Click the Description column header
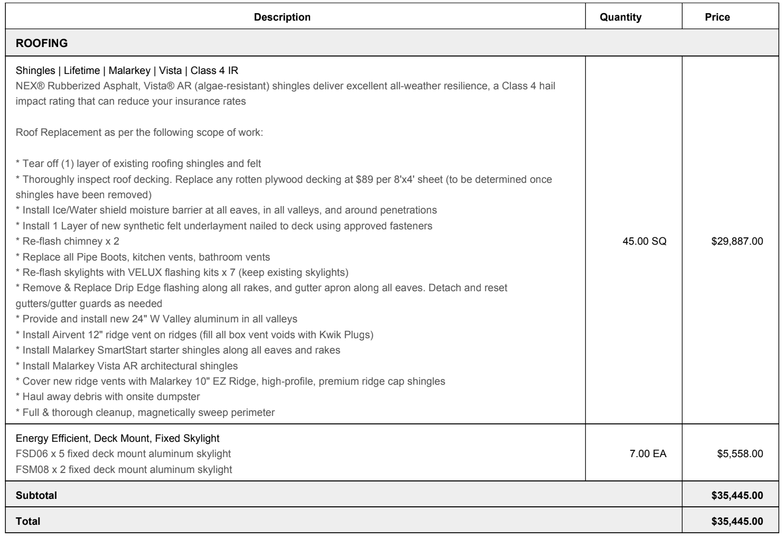Image resolution: width=784 pixels, height=538 pixels. coord(282,17)
